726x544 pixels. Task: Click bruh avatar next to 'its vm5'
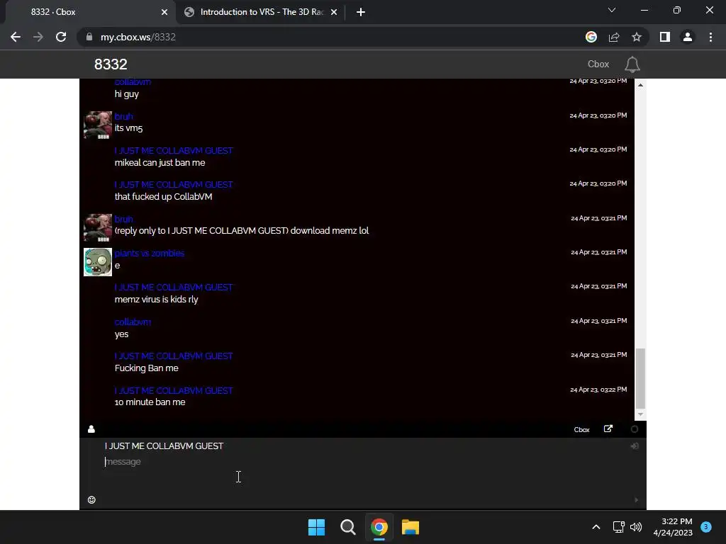(x=98, y=125)
